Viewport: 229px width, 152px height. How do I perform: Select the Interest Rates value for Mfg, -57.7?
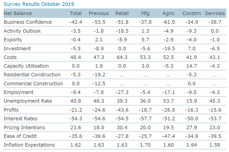coord(145,119)
